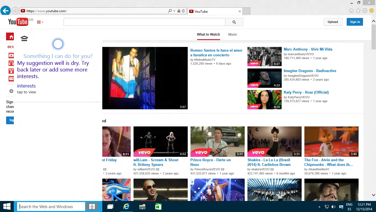Click the blue Sign in button

[x=355, y=22]
